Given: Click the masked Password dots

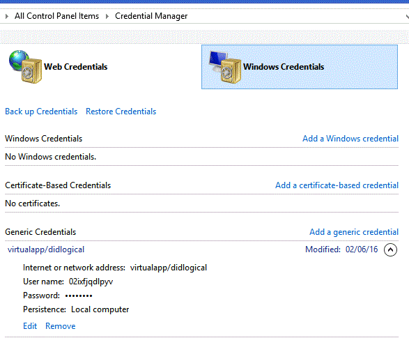Looking at the screenshot, I should point(79,295).
